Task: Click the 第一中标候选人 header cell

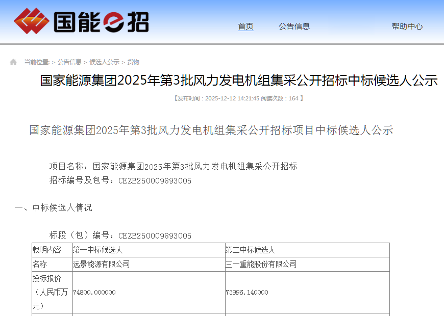Action: (149, 250)
